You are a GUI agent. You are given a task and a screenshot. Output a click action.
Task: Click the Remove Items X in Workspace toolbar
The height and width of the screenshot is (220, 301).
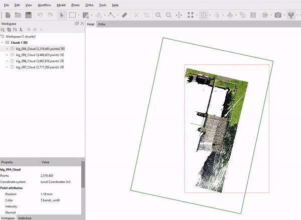tap(41, 30)
